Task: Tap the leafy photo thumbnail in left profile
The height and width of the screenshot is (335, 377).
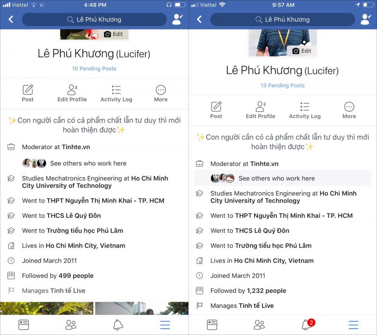Action: click(x=47, y=309)
